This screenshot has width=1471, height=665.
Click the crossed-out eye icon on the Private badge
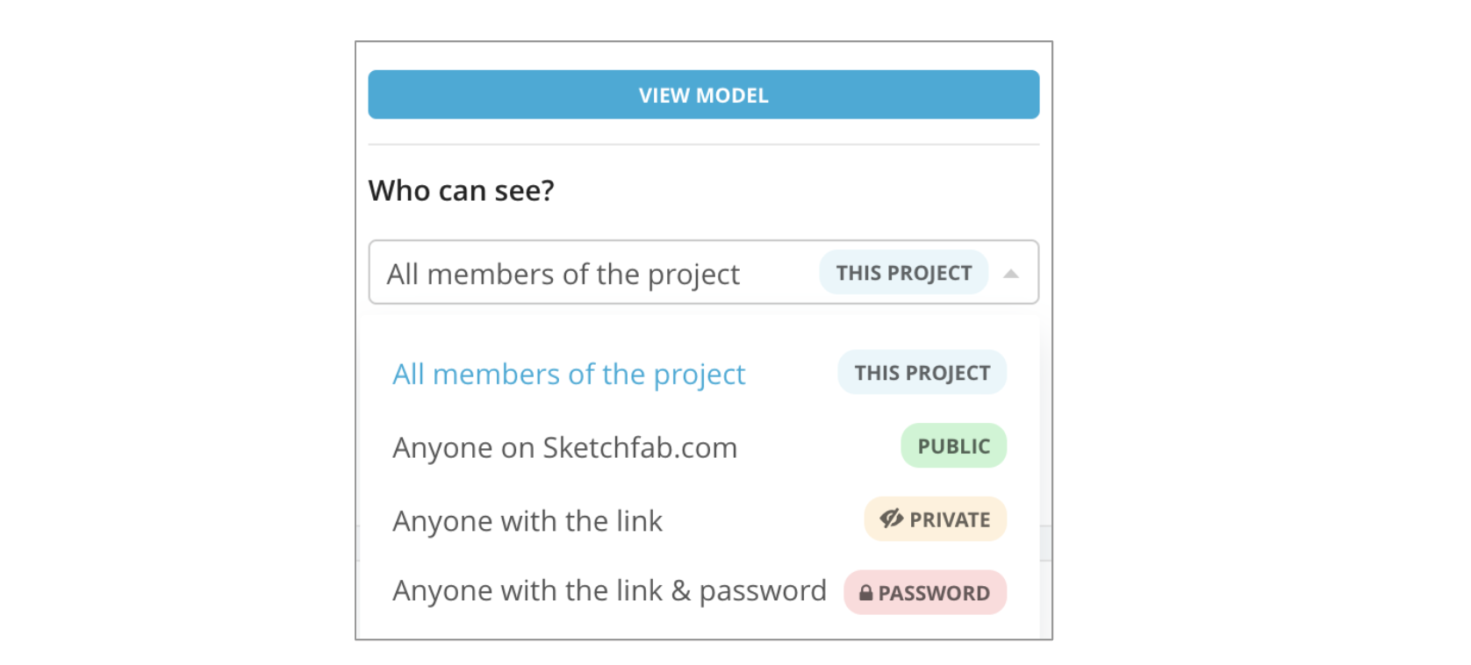[x=891, y=519]
